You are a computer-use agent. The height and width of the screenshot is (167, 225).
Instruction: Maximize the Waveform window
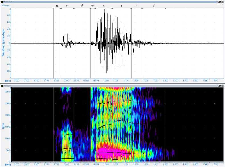pyautogui.click(x=220, y=2)
